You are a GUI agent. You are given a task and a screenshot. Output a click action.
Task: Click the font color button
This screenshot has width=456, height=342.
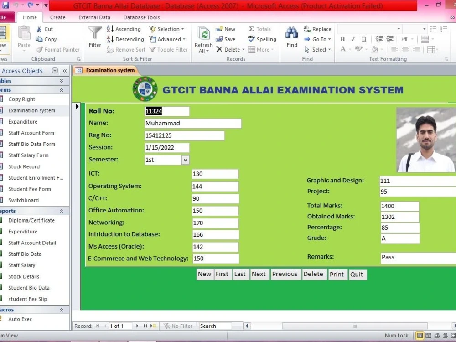coord(343,49)
